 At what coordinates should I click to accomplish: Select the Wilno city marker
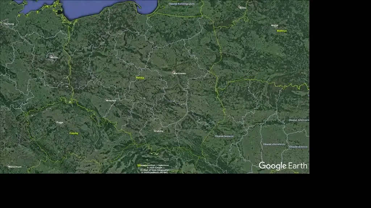tap(239, 7)
